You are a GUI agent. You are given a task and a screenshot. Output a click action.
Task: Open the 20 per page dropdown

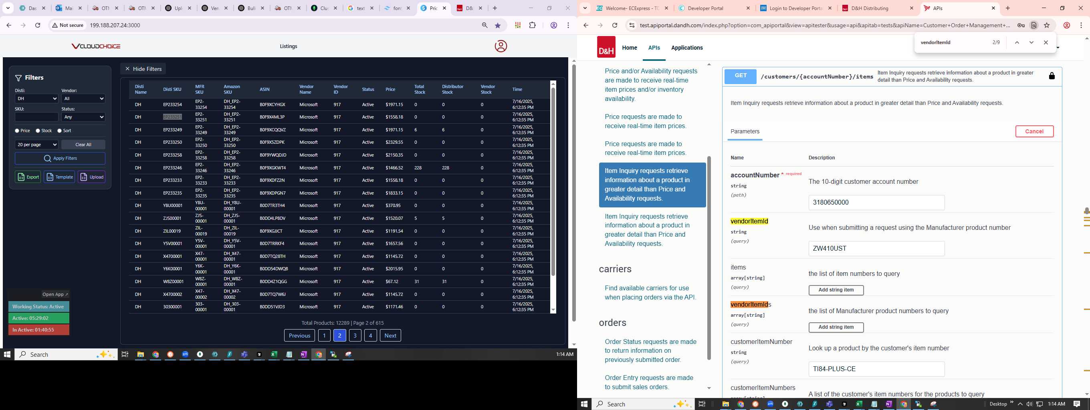[36, 145]
